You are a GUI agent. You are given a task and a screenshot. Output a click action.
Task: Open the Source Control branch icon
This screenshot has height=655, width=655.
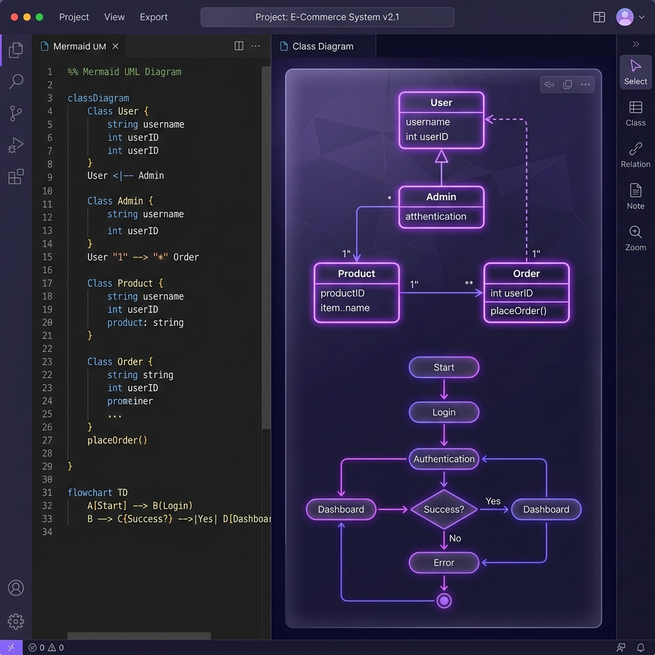click(16, 113)
